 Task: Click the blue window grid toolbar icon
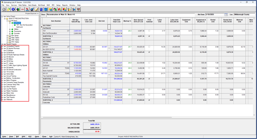(x=46, y=9)
